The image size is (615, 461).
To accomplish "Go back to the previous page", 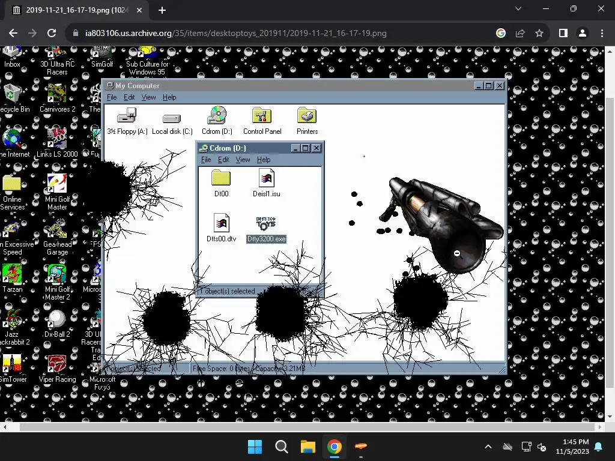I will click(13, 34).
